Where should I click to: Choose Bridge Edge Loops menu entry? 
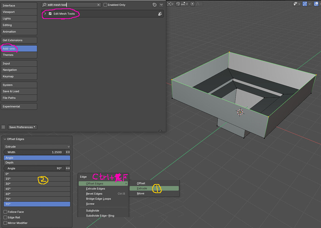[103, 199]
